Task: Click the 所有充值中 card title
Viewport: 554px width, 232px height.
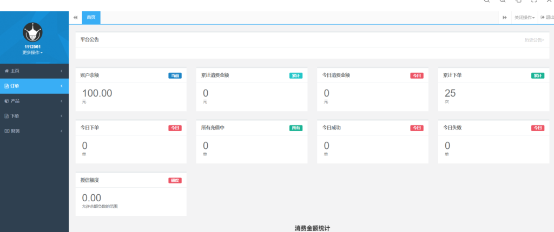Action: point(213,128)
